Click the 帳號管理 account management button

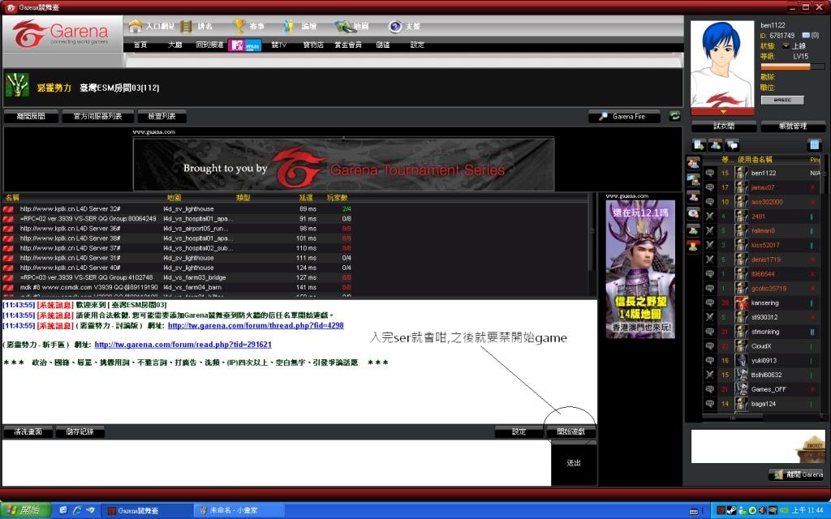click(793, 126)
